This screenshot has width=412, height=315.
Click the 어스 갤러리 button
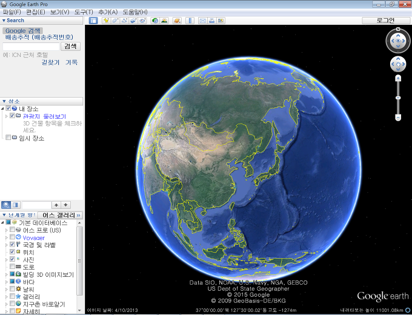(x=60, y=215)
